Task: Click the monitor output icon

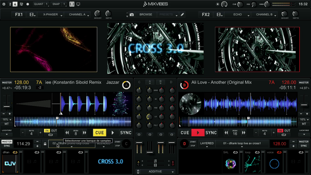Action: (78, 4)
